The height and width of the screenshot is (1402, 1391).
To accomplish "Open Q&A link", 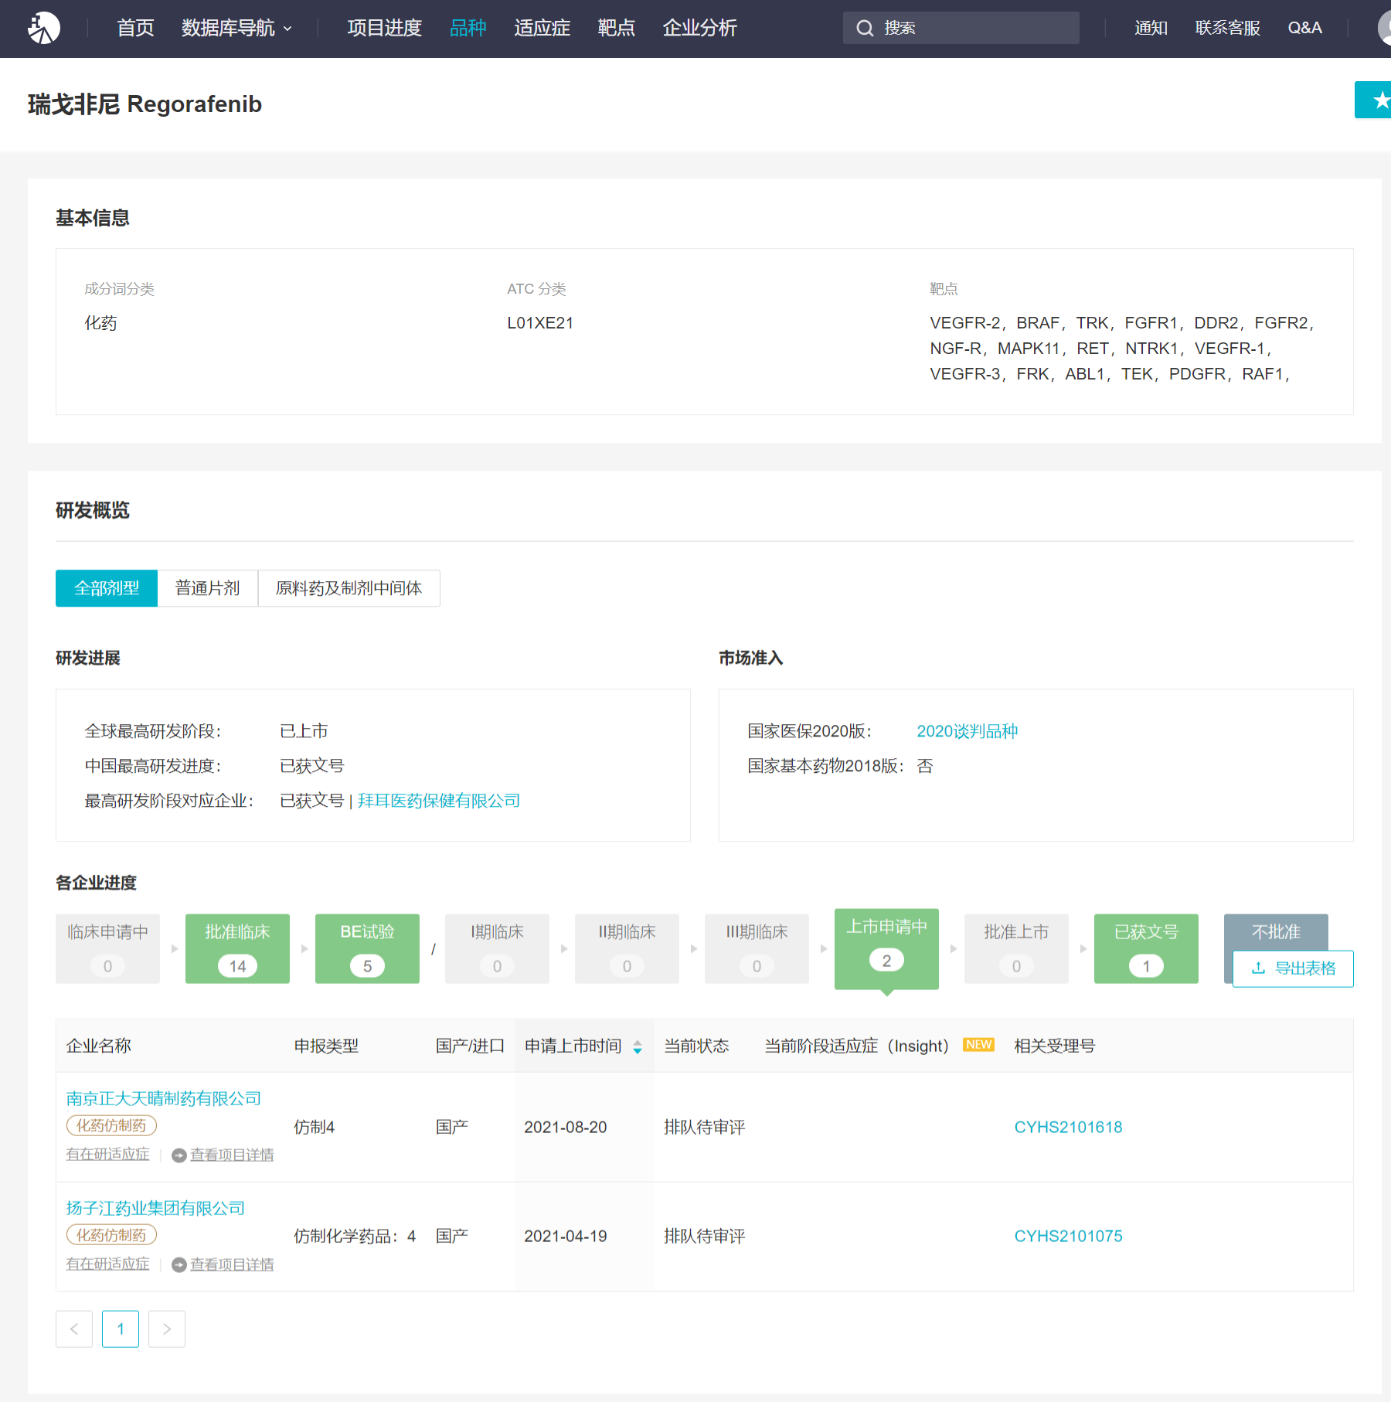I will [x=1304, y=29].
